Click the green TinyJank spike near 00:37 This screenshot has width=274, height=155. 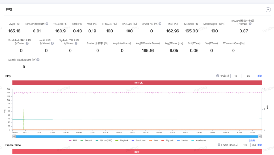pos(23,119)
